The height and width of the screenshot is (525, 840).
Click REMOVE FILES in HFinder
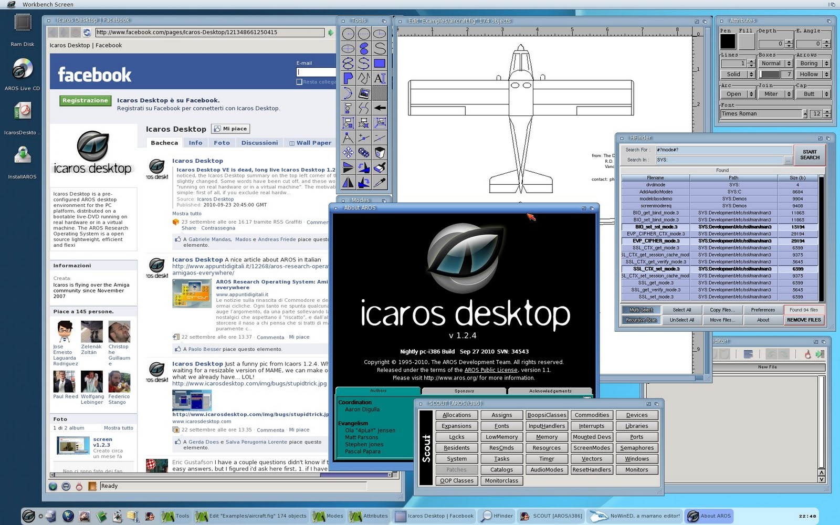pyautogui.click(x=804, y=320)
